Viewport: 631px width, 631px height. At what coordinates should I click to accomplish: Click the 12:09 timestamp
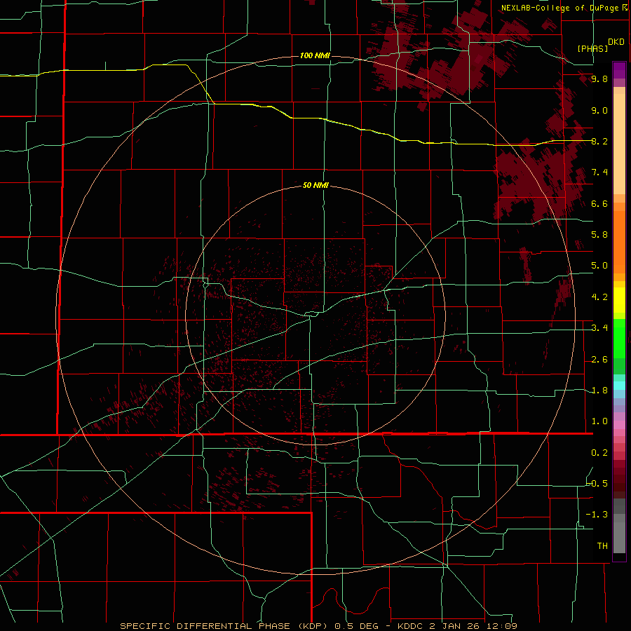(501, 626)
